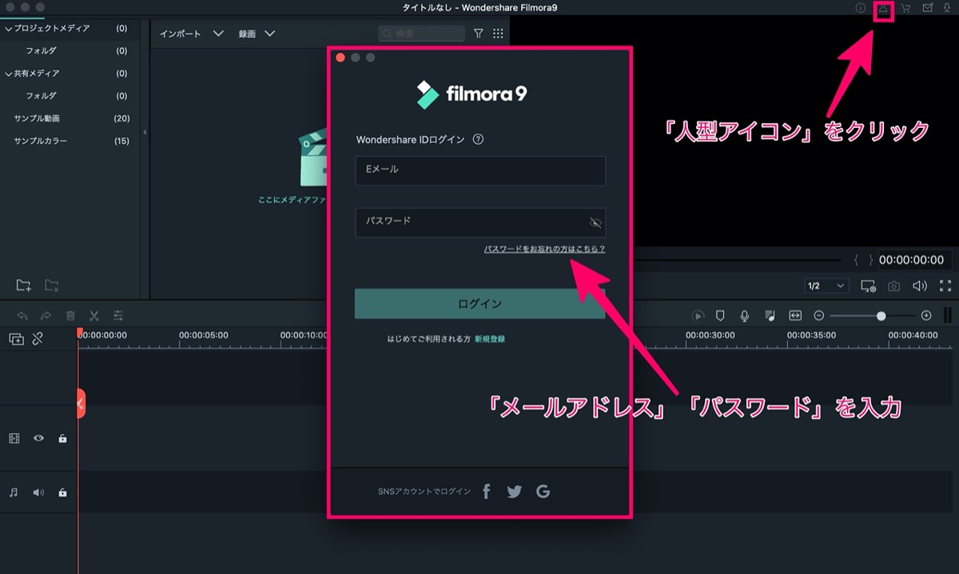Add a new folder in media panel
Viewport: 959px width, 574px height.
24,285
